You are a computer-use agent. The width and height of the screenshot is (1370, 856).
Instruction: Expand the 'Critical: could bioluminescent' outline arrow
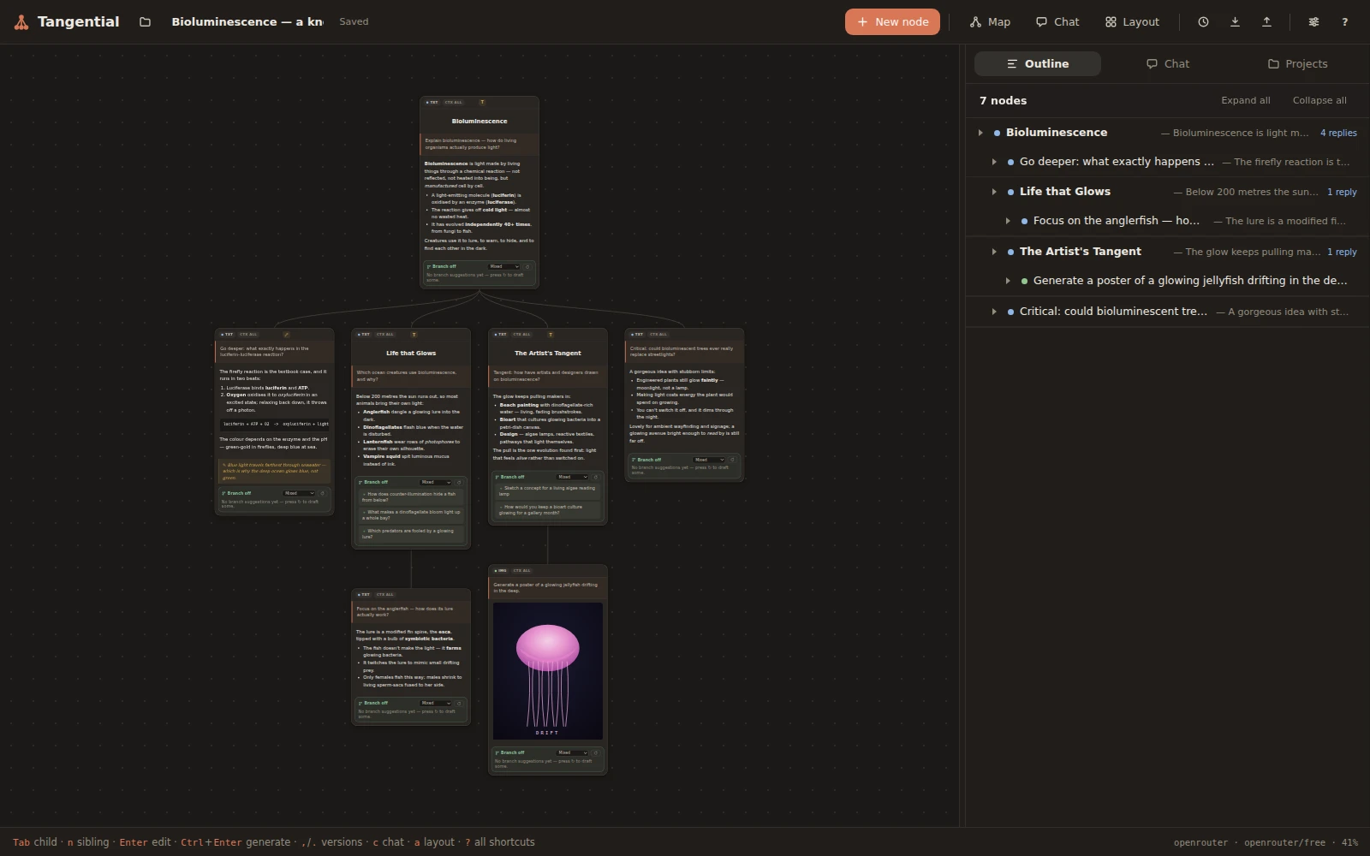994,312
